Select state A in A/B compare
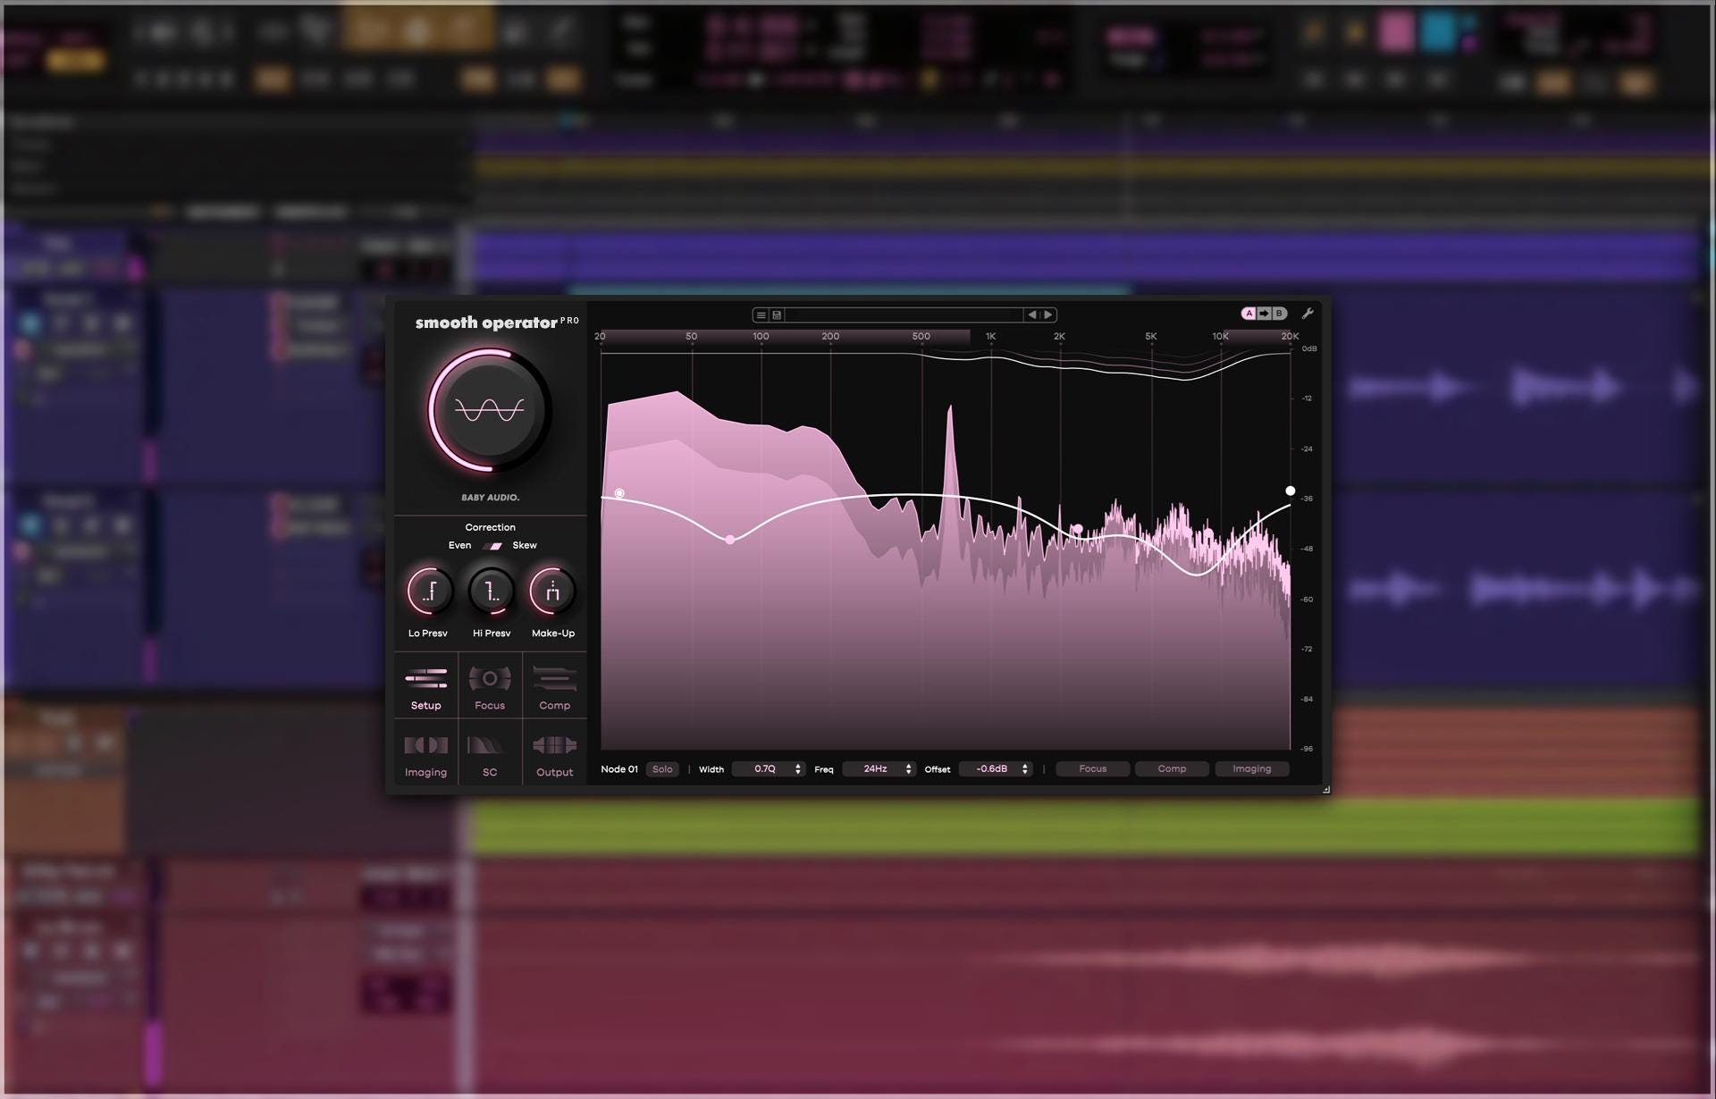 (1249, 314)
